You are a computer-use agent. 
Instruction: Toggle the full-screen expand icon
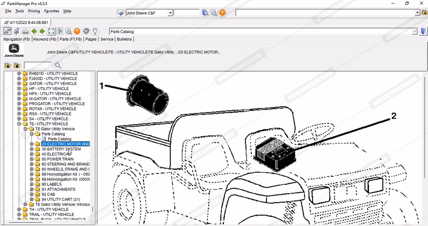pyautogui.click(x=51, y=31)
